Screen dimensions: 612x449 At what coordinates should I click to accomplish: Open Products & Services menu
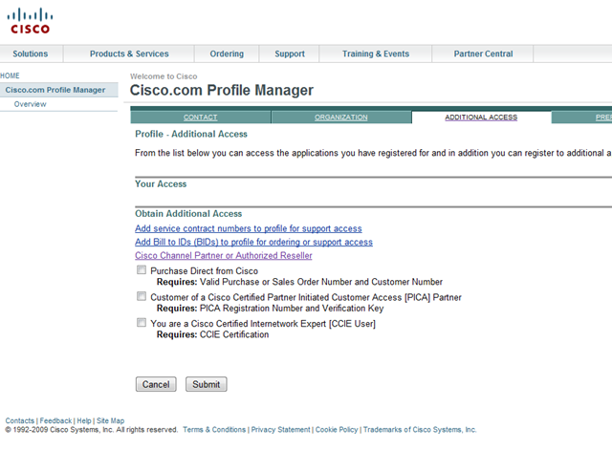[x=129, y=53]
